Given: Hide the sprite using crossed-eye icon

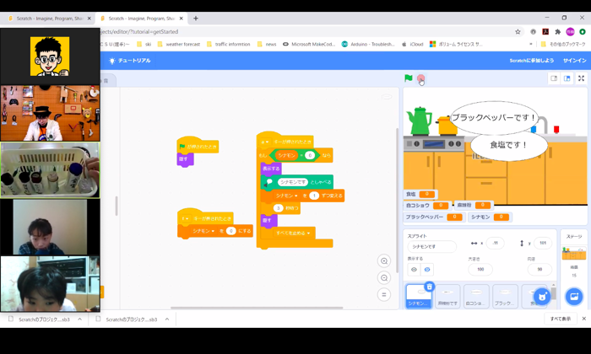Looking at the screenshot, I should pyautogui.click(x=427, y=270).
